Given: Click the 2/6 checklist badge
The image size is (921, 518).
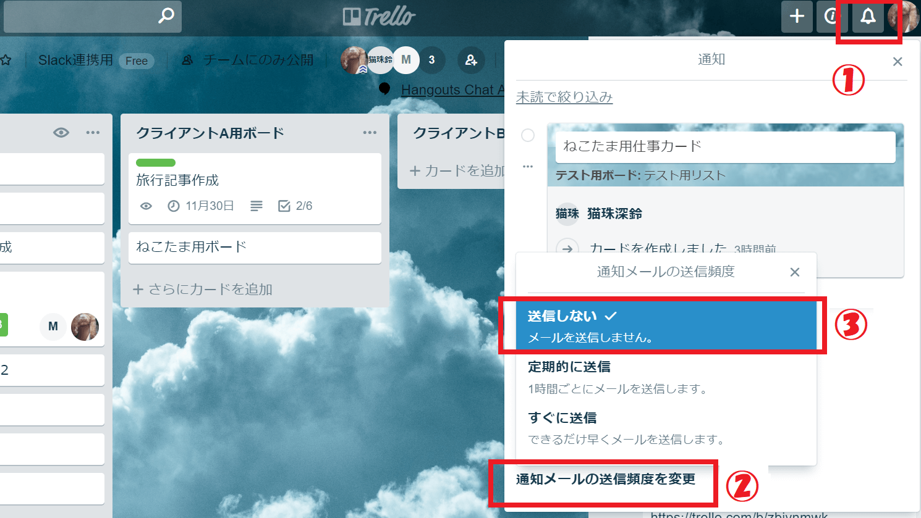Looking at the screenshot, I should pos(295,206).
